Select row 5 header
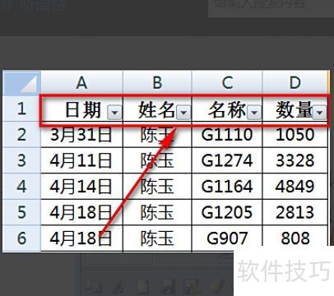334x296 pixels. 21,212
